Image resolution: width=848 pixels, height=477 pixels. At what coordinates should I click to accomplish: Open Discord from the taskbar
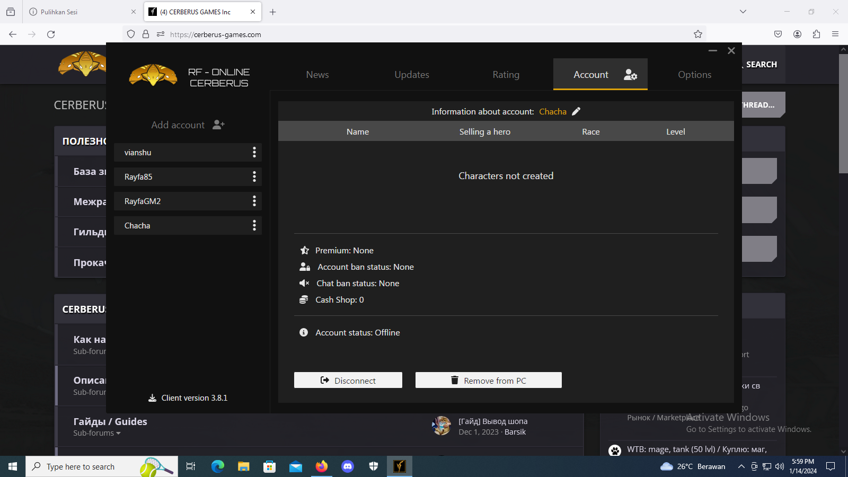(x=348, y=466)
